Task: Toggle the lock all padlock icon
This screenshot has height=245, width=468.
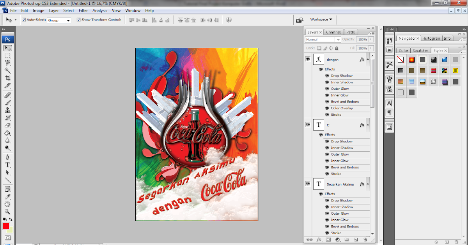Action: [x=337, y=48]
